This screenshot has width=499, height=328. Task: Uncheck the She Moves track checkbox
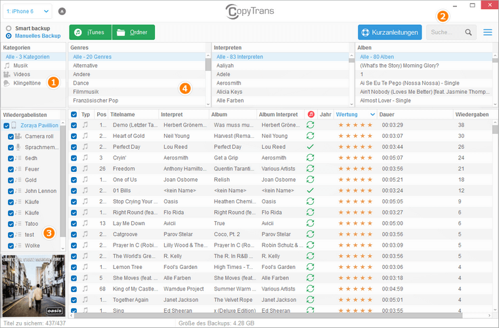pyautogui.click(x=74, y=278)
